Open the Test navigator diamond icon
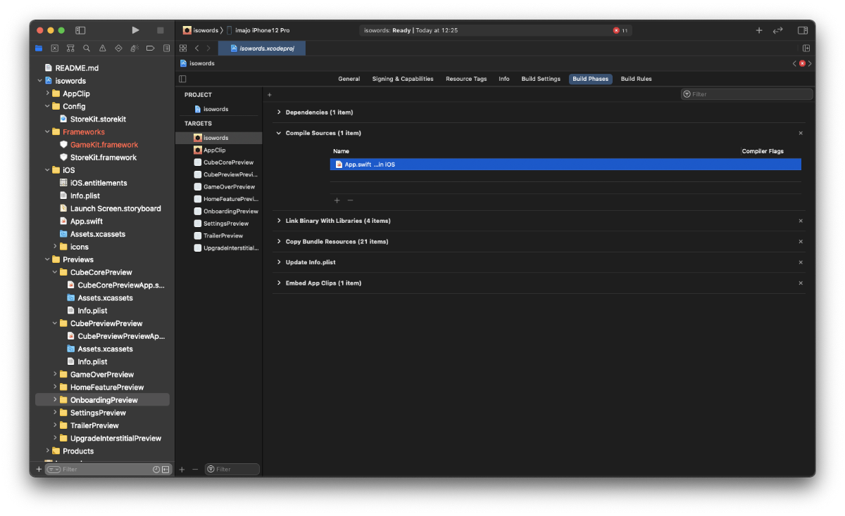This screenshot has height=516, width=845. pyautogui.click(x=118, y=49)
